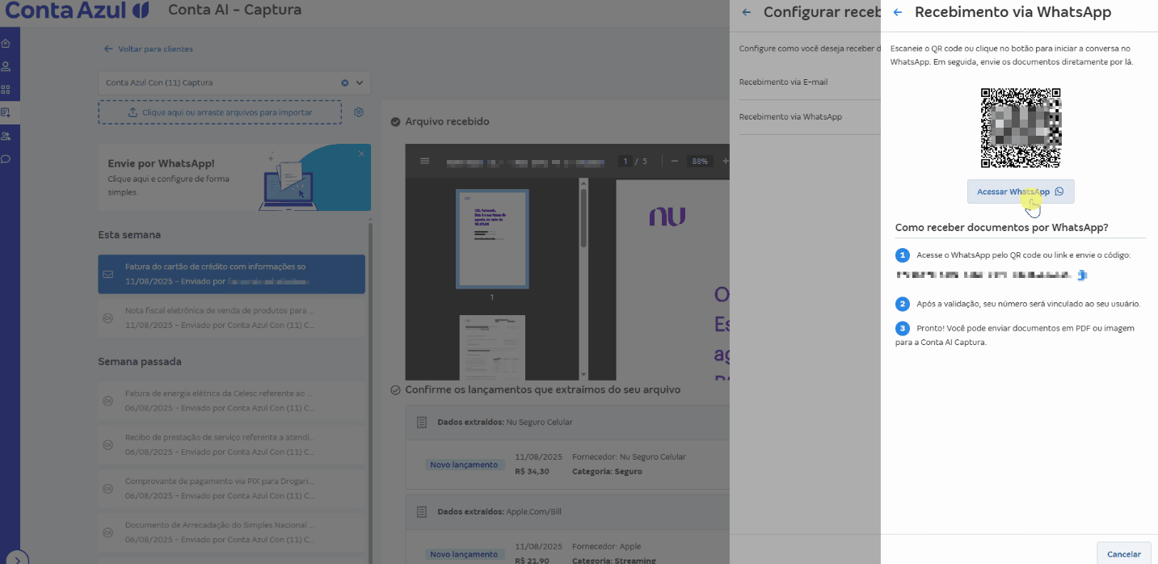The image size is (1158, 564).
Task: Dismiss the Envie por WhatsApp banner with the X
Action: click(360, 152)
